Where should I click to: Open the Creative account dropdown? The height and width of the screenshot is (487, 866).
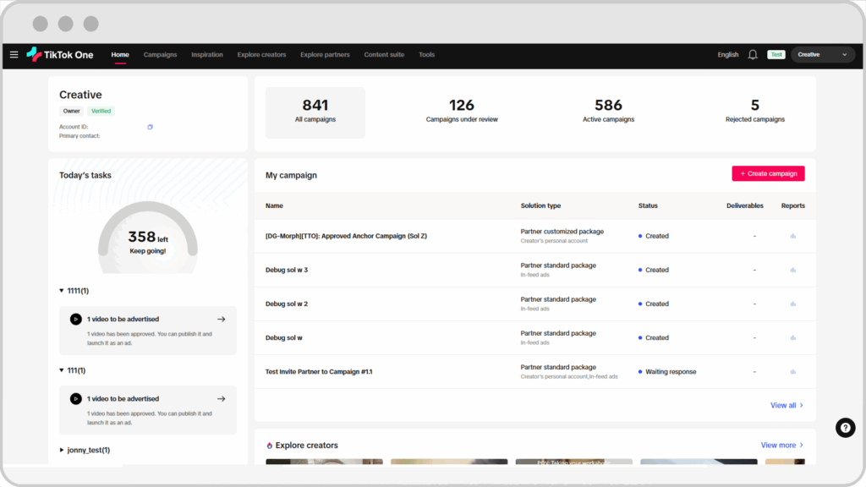coord(823,55)
